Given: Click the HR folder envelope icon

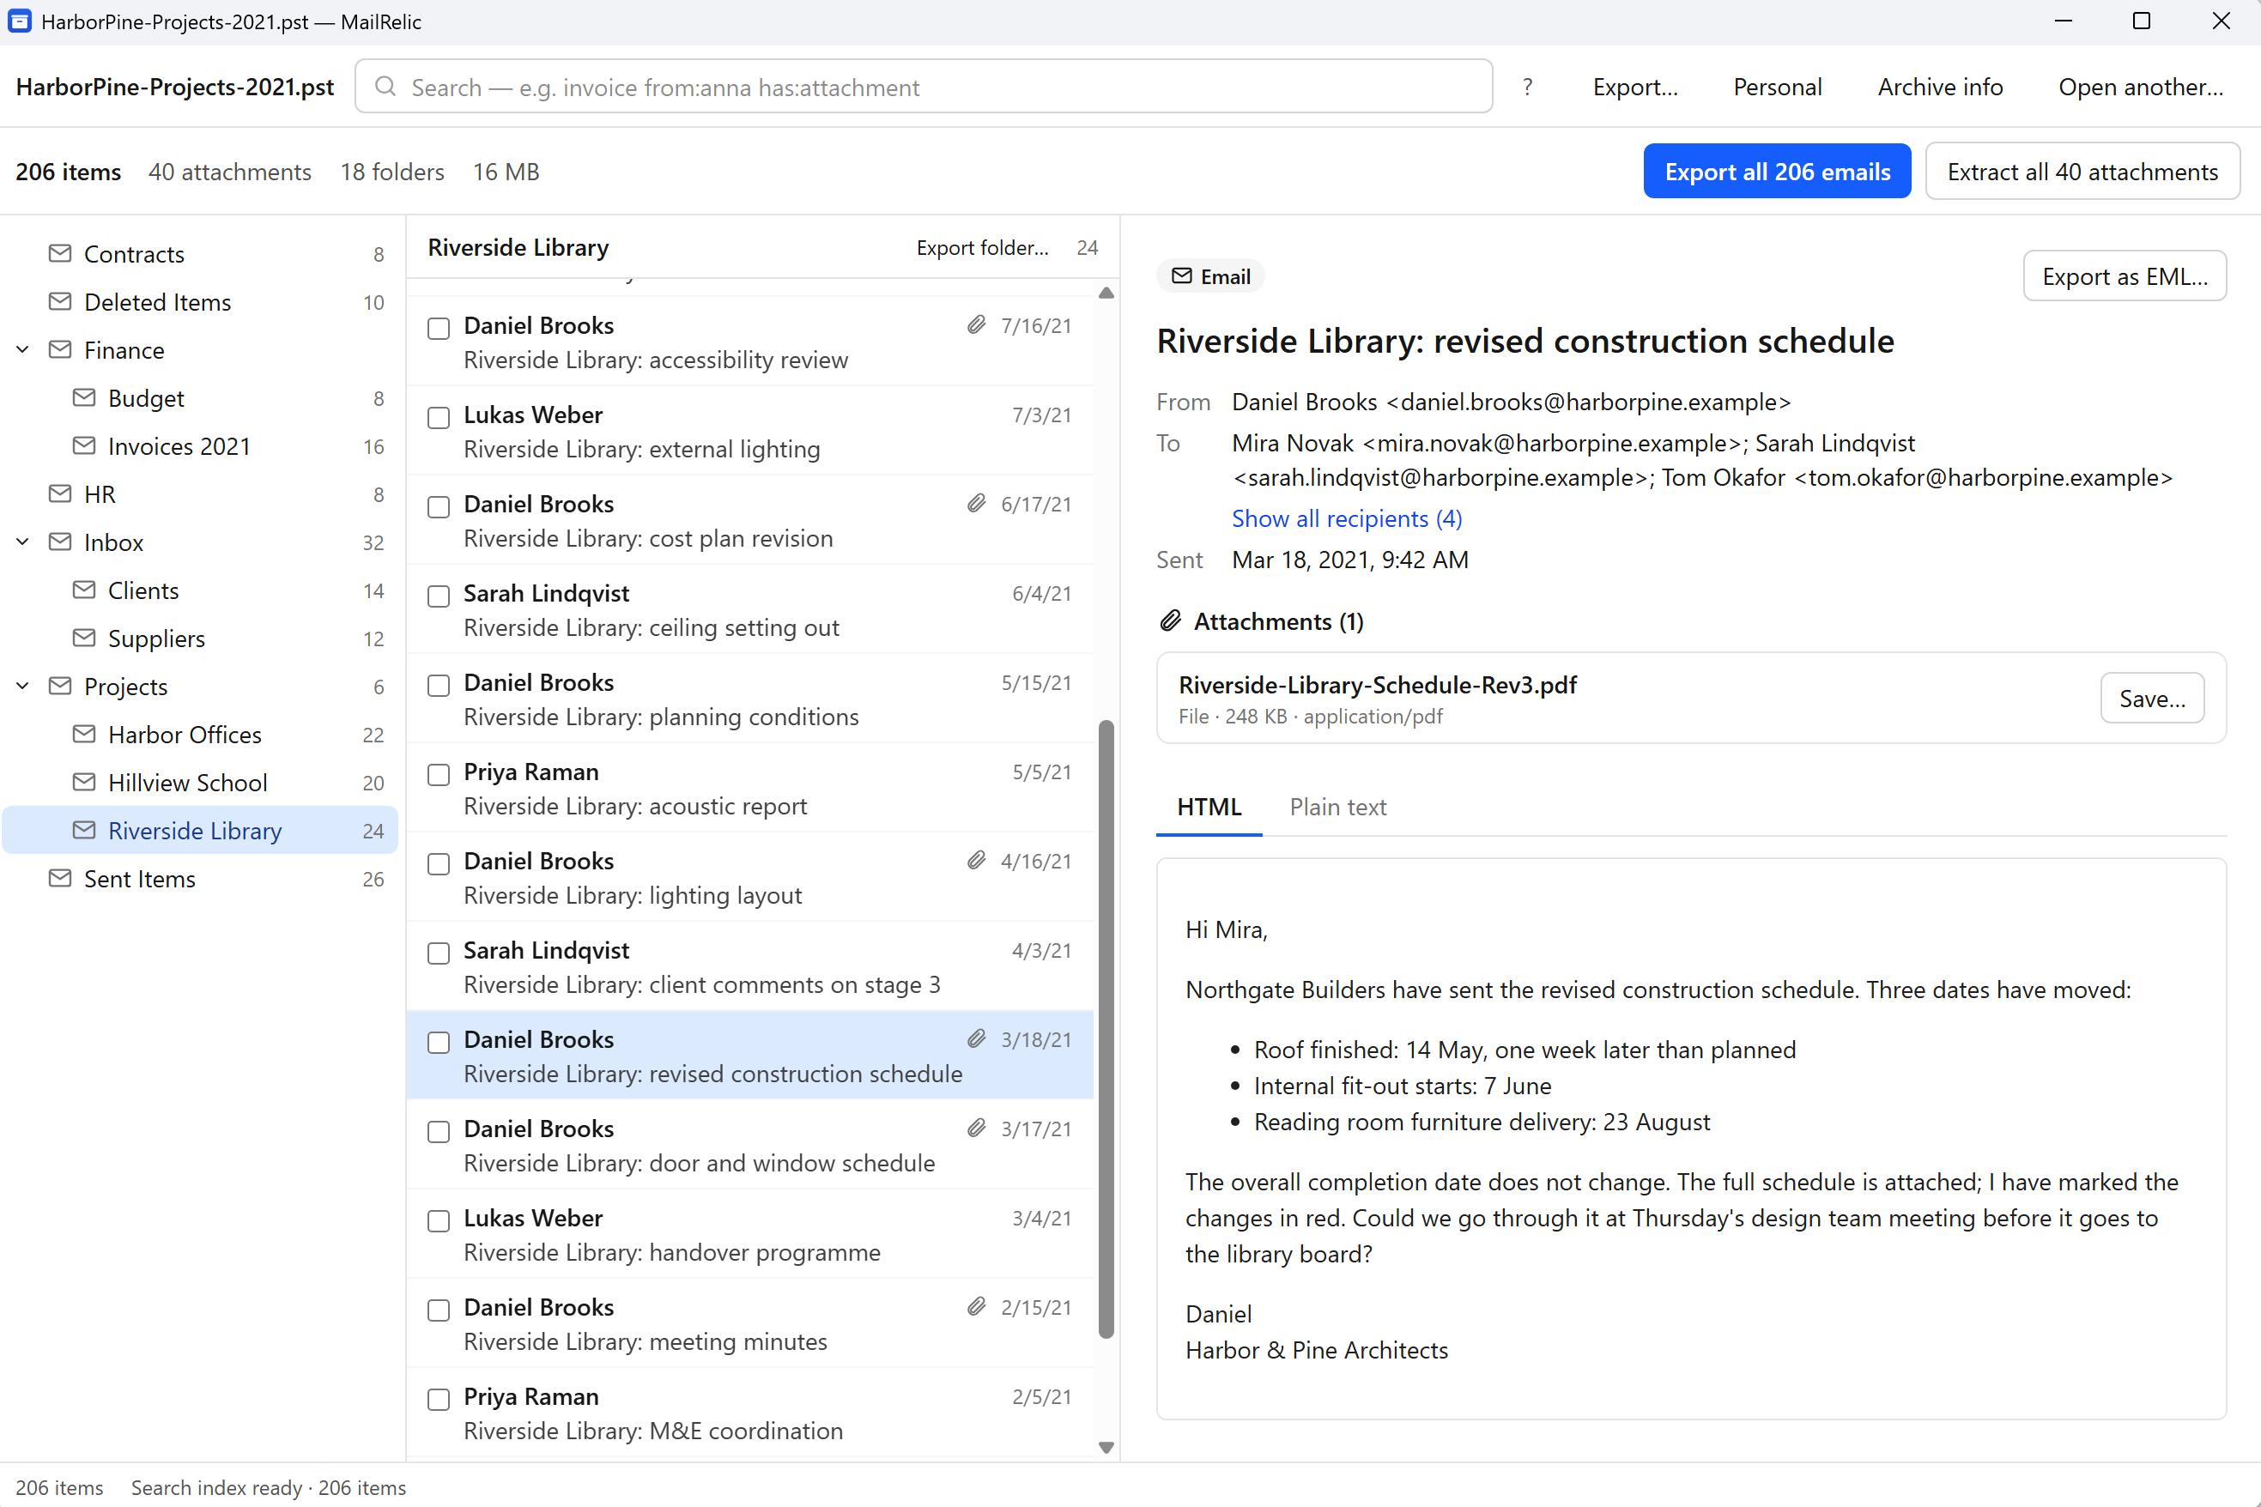Looking at the screenshot, I should [59, 493].
